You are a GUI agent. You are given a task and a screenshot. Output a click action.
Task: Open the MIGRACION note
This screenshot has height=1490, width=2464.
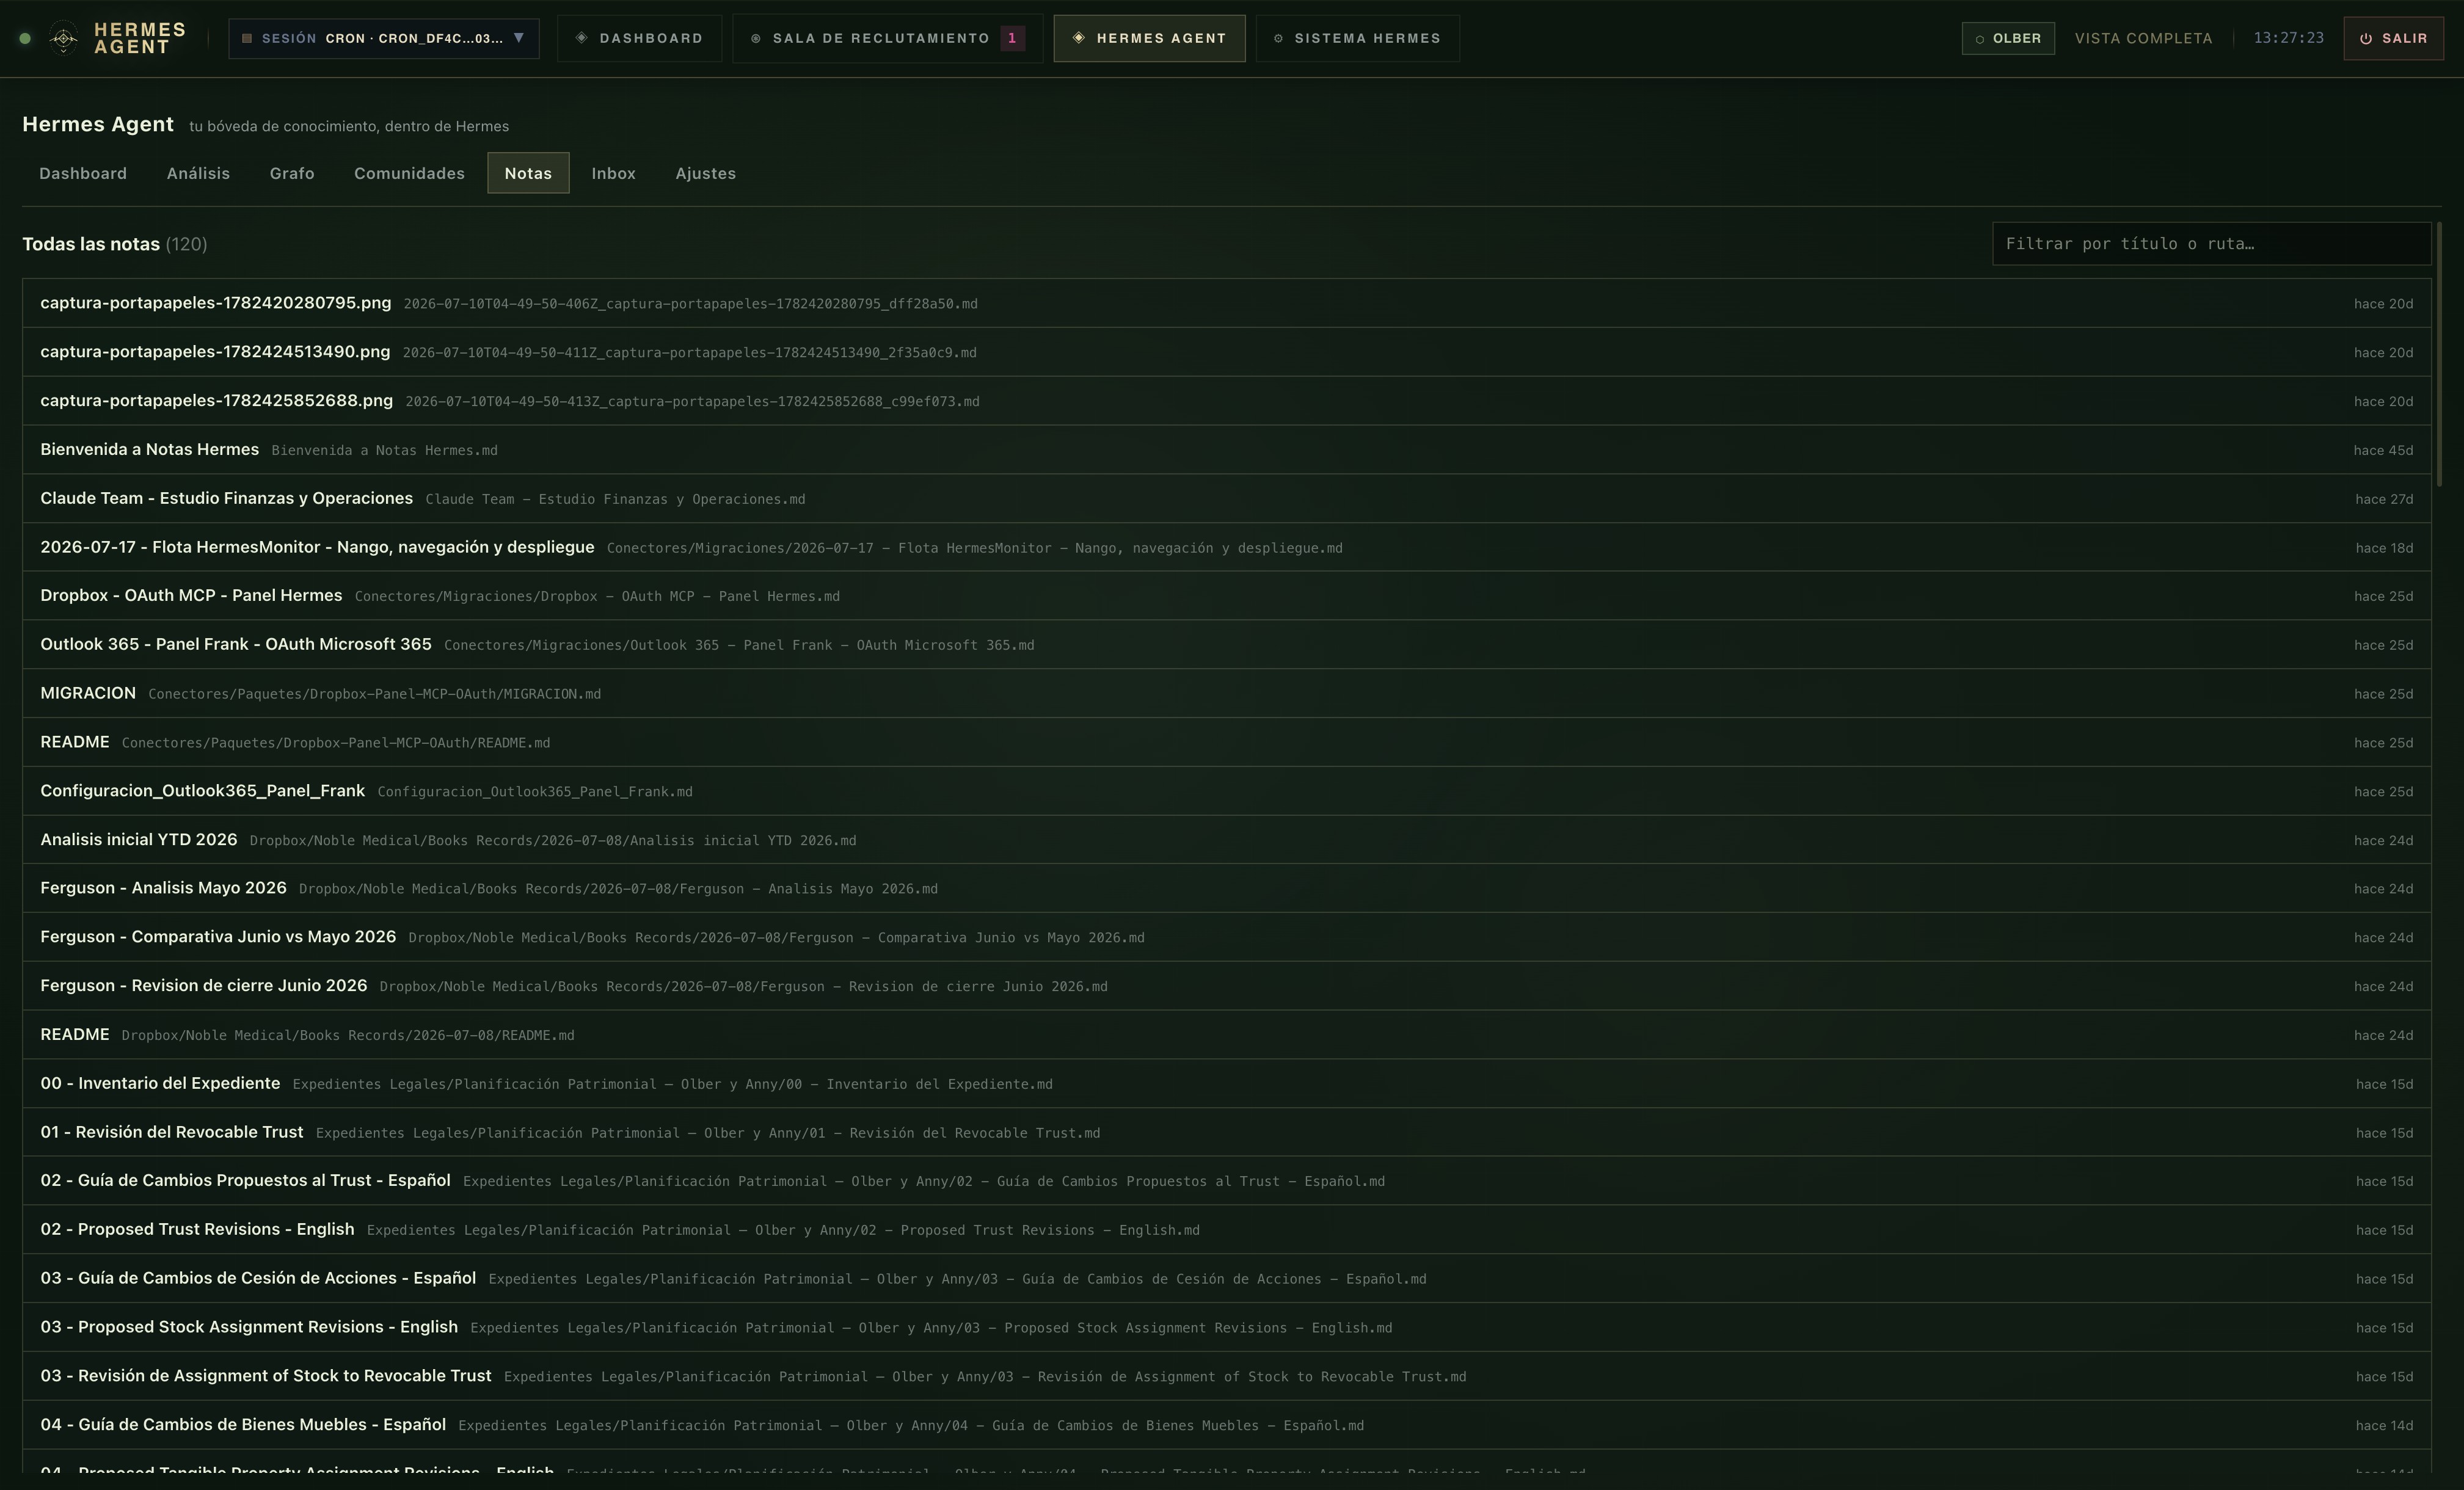click(1226, 693)
